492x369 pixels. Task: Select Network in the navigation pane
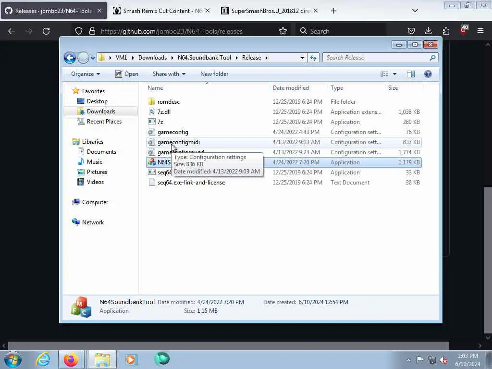pyautogui.click(x=93, y=222)
